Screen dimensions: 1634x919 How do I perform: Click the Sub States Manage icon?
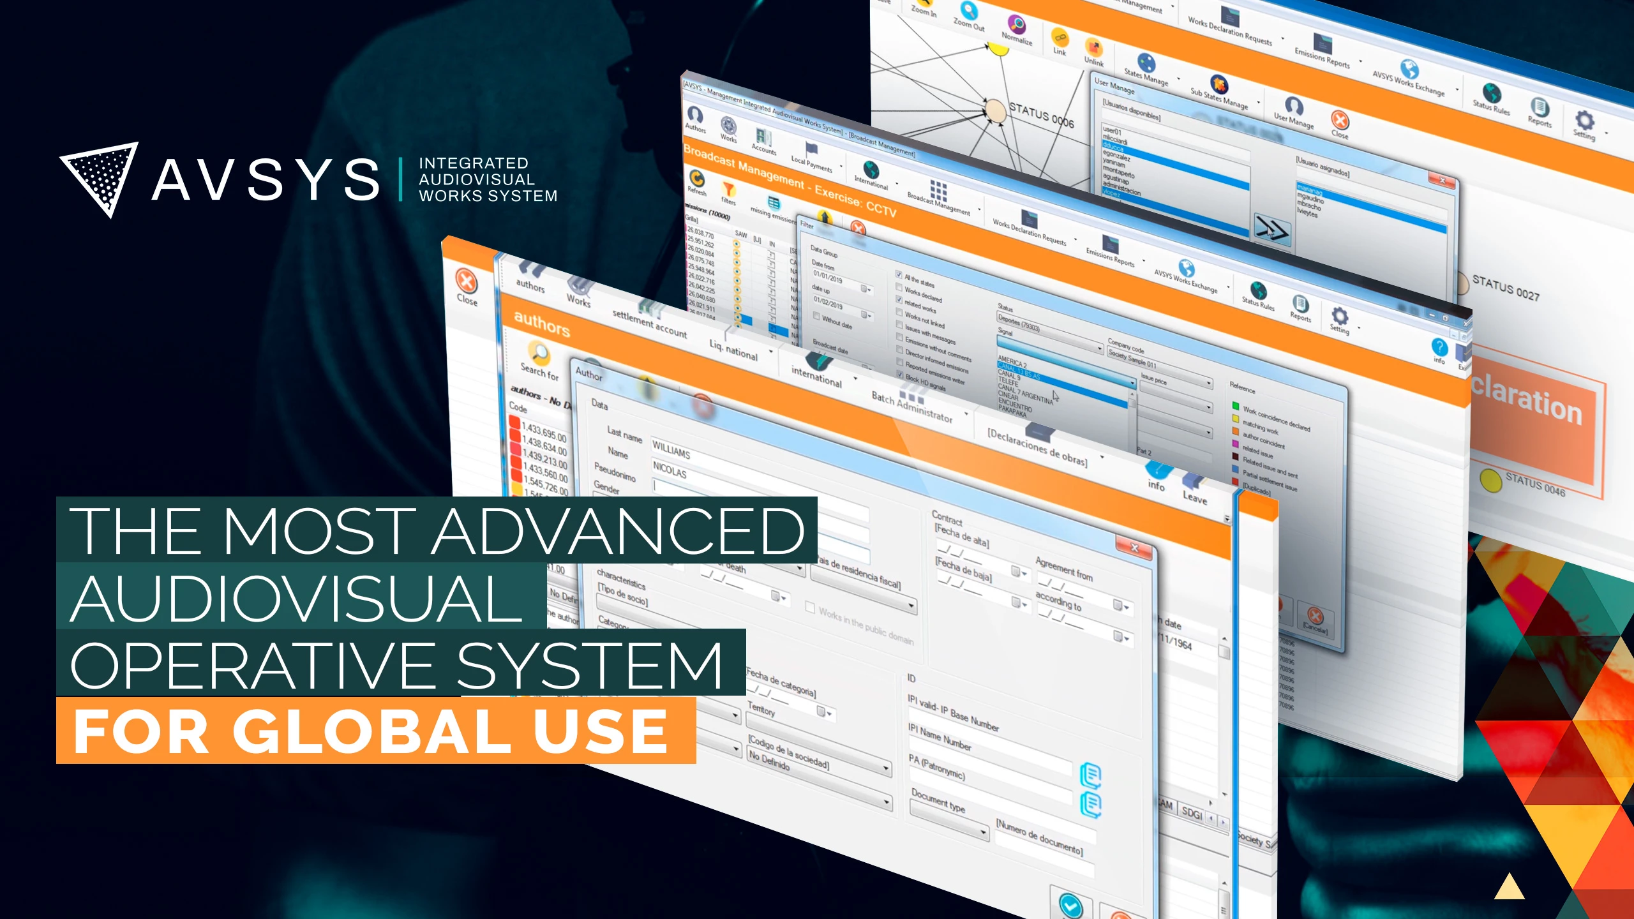tap(1219, 84)
